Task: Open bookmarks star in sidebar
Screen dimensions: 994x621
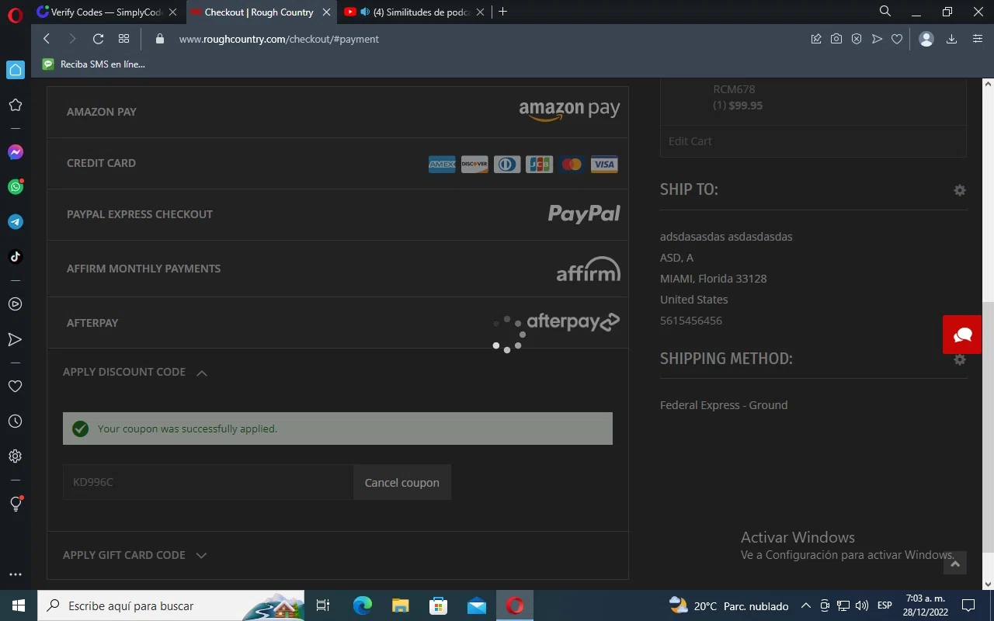Action: (16, 105)
